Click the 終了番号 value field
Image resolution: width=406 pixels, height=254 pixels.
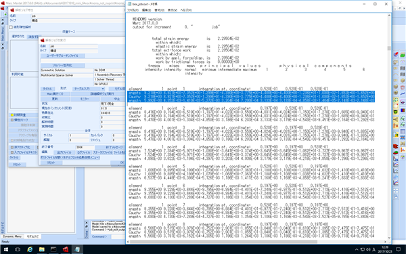85,147
